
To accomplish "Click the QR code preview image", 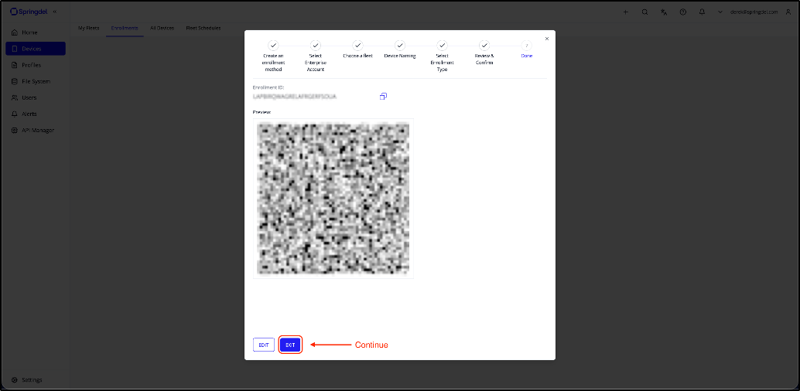I will (x=333, y=199).
